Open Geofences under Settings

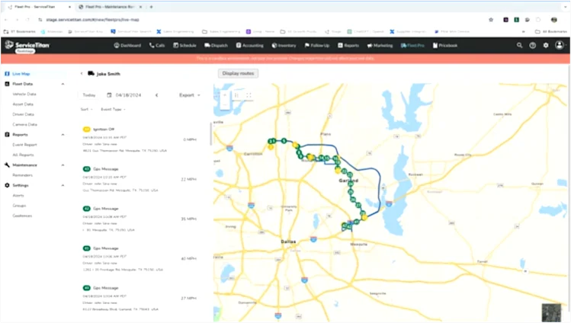click(22, 216)
